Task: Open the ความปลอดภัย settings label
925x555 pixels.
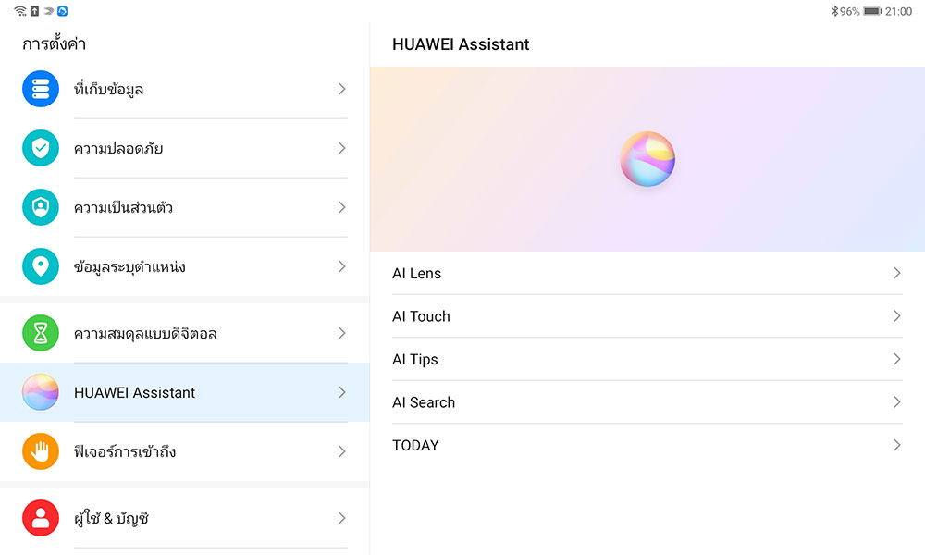Action: pos(118,149)
